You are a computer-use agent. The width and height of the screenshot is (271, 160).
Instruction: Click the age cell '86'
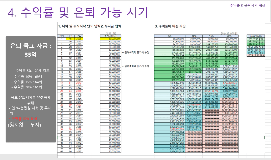coord(70,151)
